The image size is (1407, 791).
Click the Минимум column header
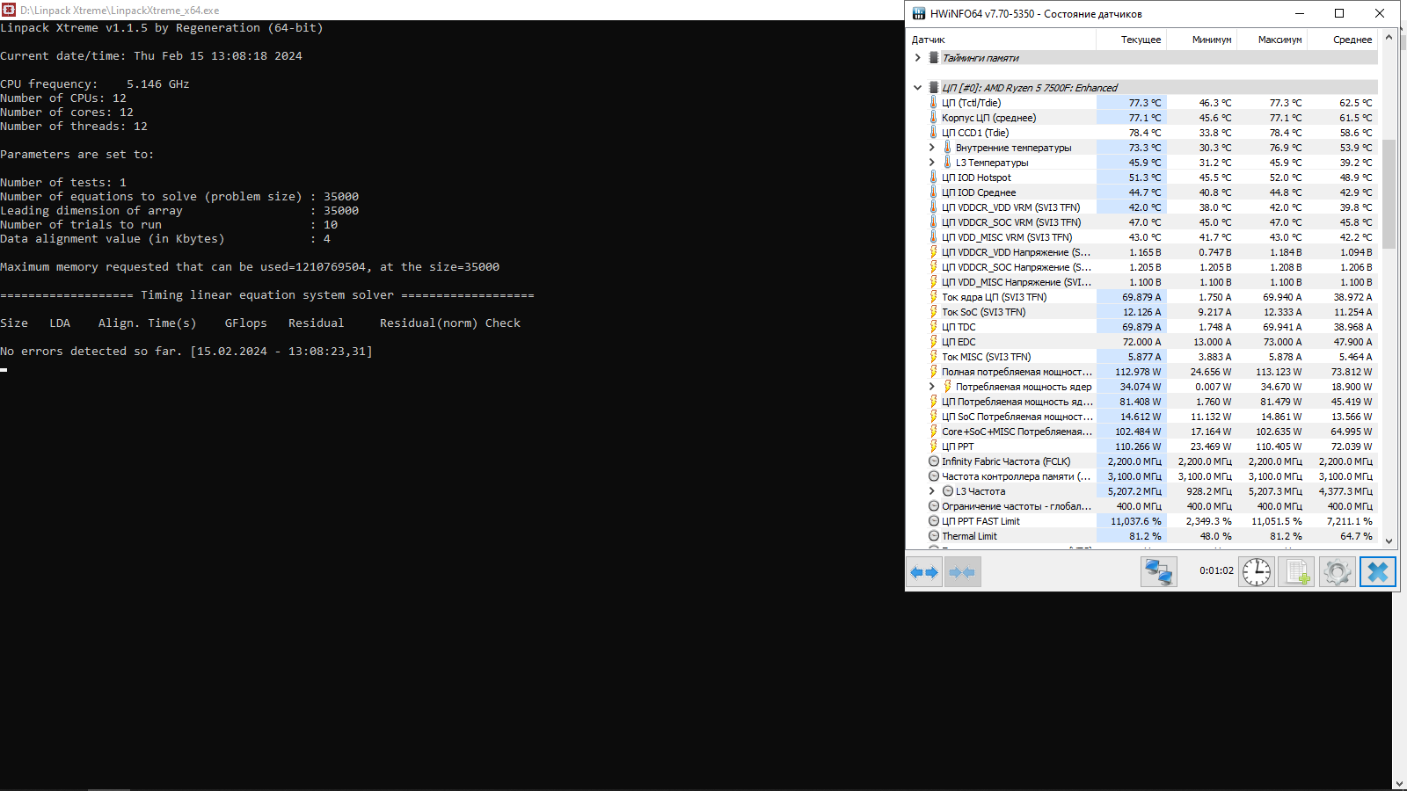click(x=1201, y=40)
